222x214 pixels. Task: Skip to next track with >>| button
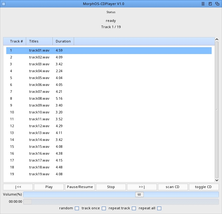coord(142,187)
